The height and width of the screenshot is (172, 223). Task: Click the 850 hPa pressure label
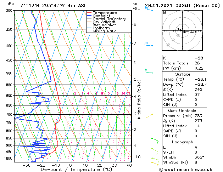[10, 138]
